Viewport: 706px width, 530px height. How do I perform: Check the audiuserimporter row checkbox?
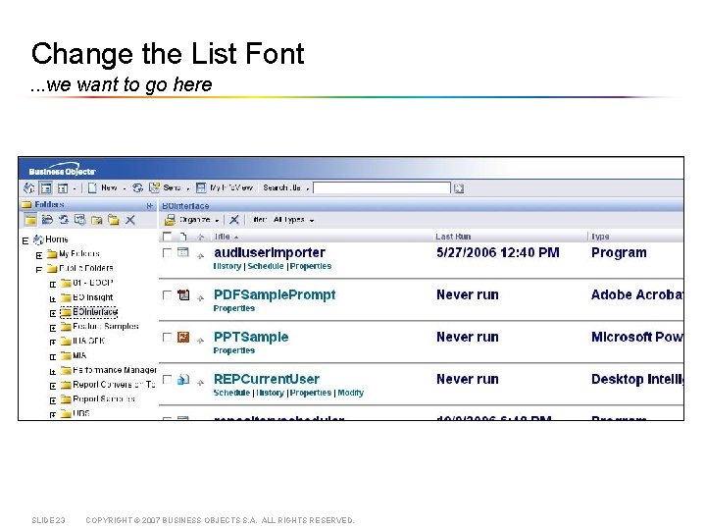[167, 253]
